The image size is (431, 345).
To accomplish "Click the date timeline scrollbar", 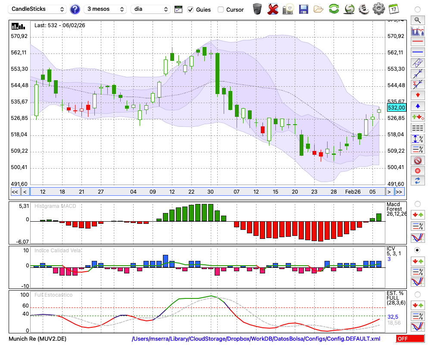I will click(x=207, y=192).
